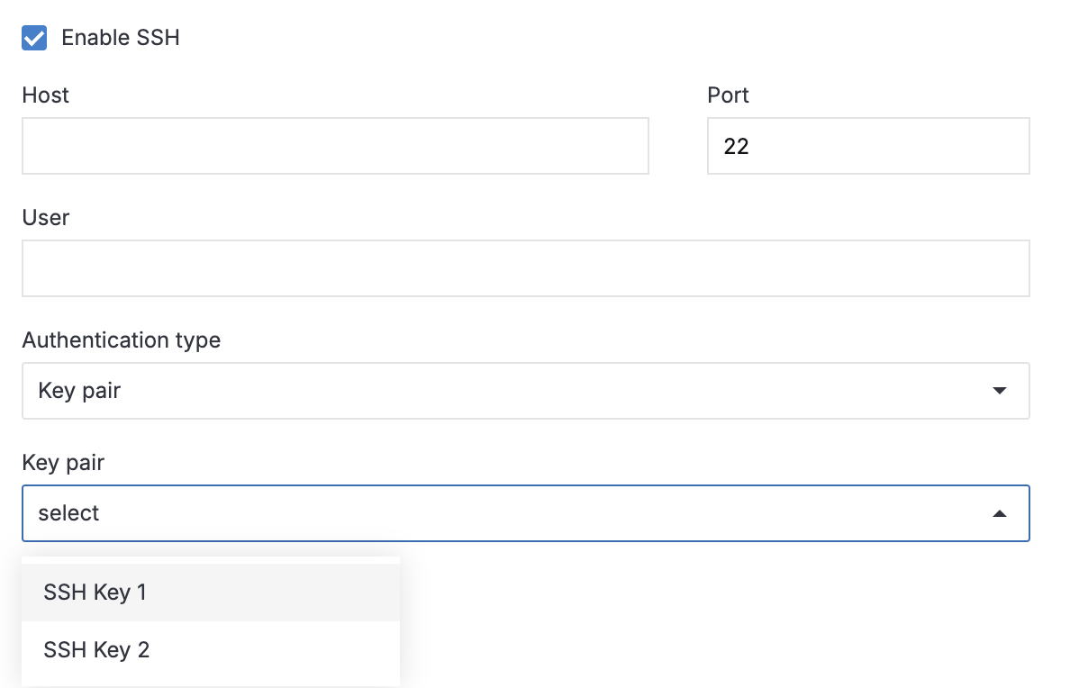Image resolution: width=1079 pixels, height=688 pixels.
Task: Click the Host field label
Action: pos(45,95)
